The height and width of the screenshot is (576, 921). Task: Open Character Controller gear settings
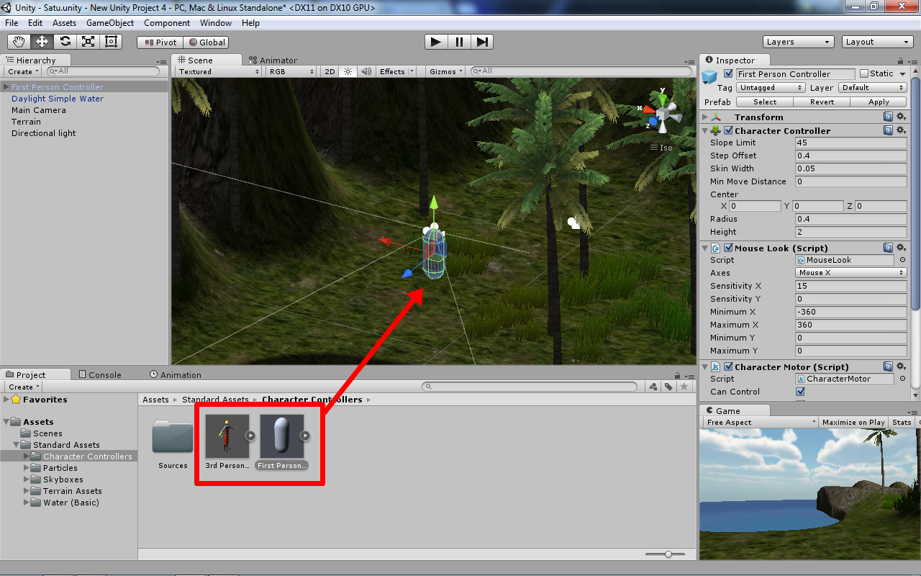click(901, 130)
